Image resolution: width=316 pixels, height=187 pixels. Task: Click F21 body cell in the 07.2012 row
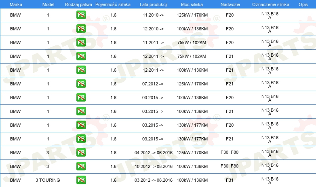(x=230, y=84)
